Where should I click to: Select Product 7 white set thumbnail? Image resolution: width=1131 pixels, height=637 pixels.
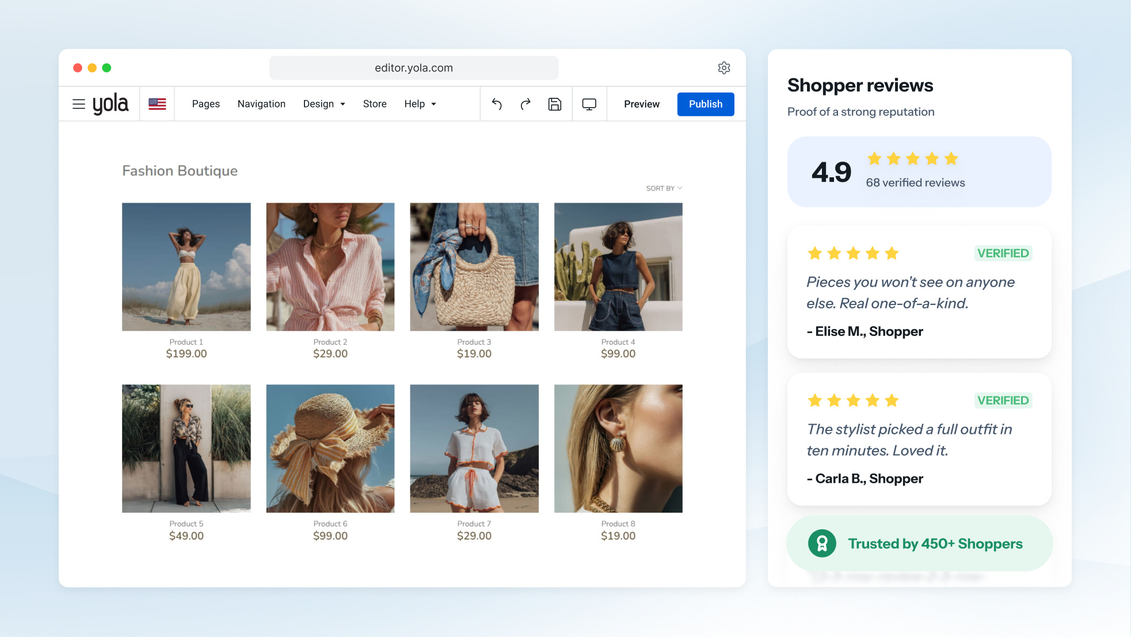474,448
